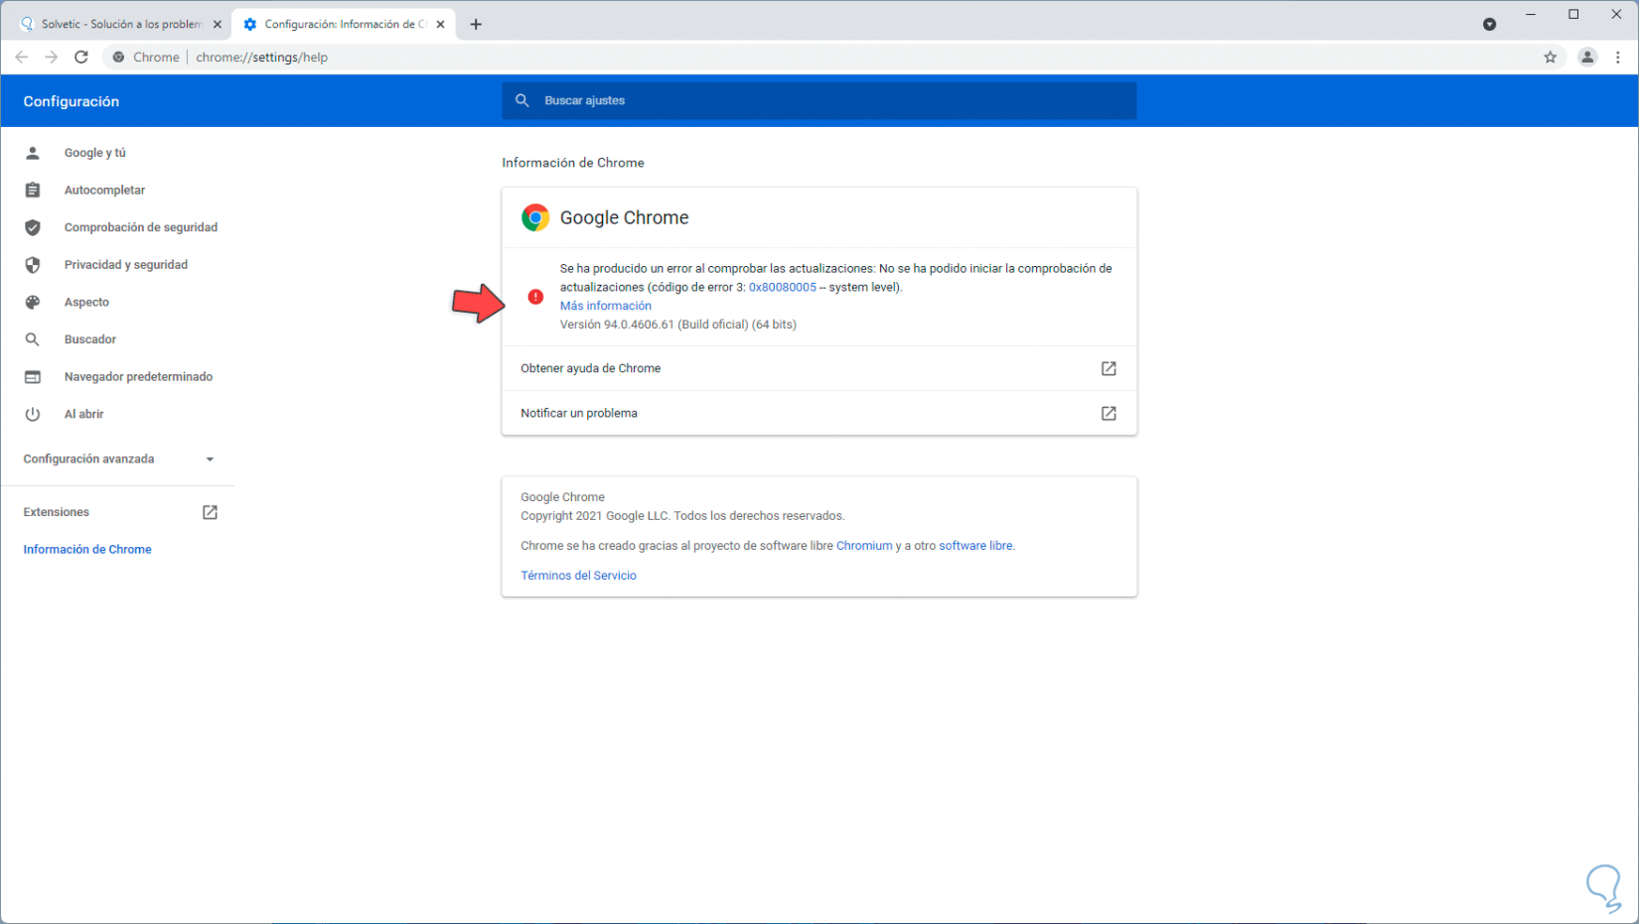The height and width of the screenshot is (924, 1639).
Task: Click the Copyright 2021 Google LLC text
Action: pyautogui.click(x=682, y=516)
